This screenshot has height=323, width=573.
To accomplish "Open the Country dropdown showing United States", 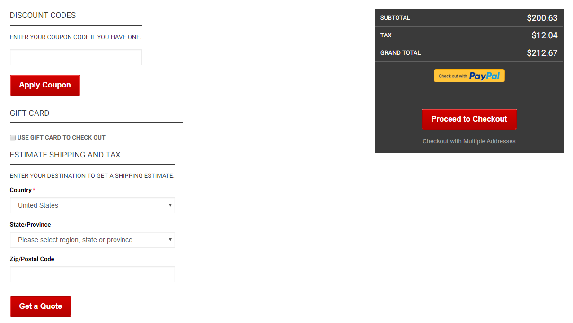I will click(92, 205).
